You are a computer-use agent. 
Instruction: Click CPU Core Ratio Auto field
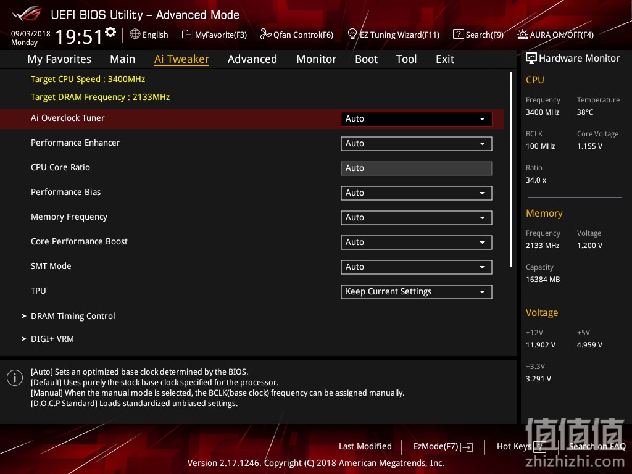pyautogui.click(x=417, y=168)
